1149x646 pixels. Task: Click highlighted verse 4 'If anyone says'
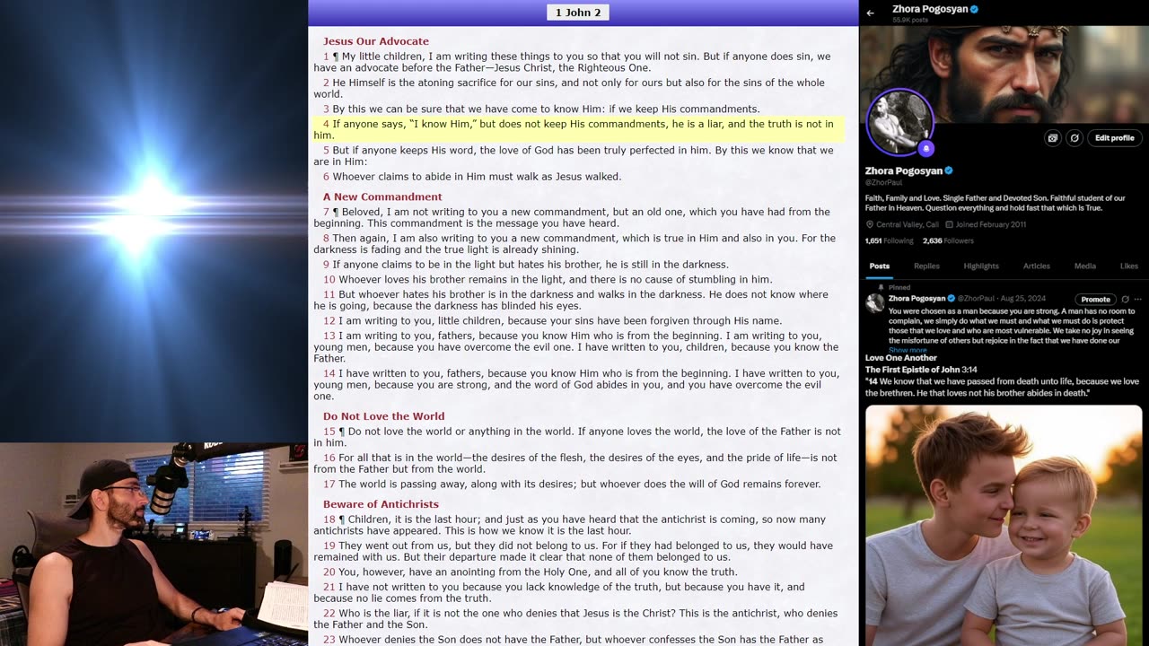coord(578,129)
